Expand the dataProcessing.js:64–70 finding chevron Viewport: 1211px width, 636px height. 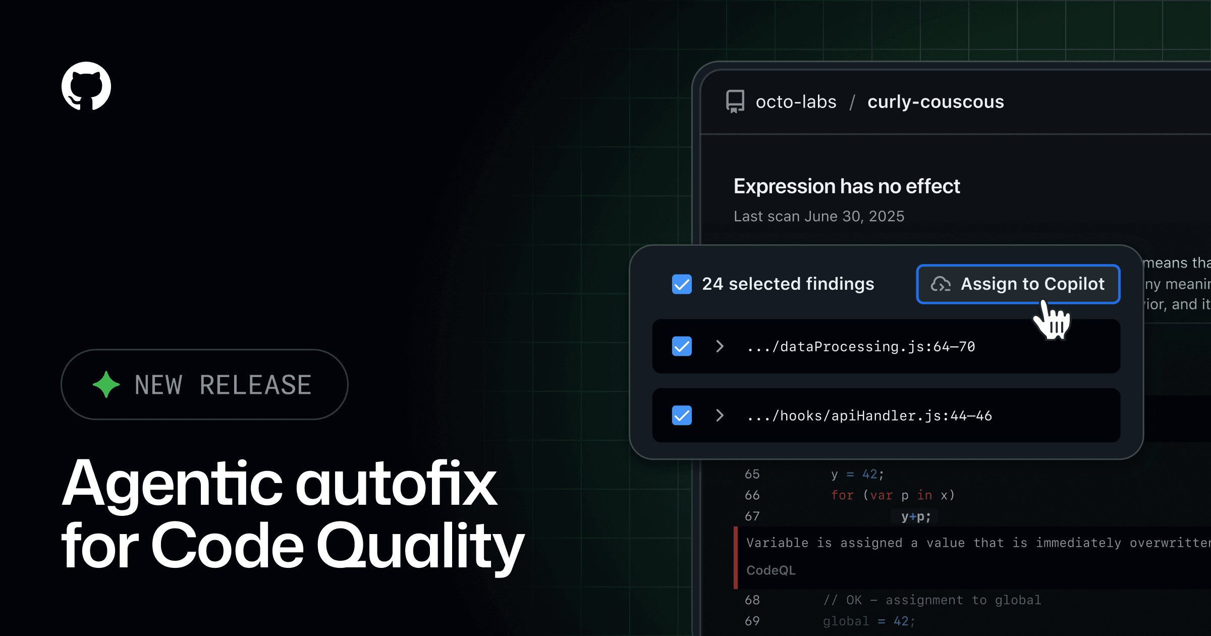720,346
